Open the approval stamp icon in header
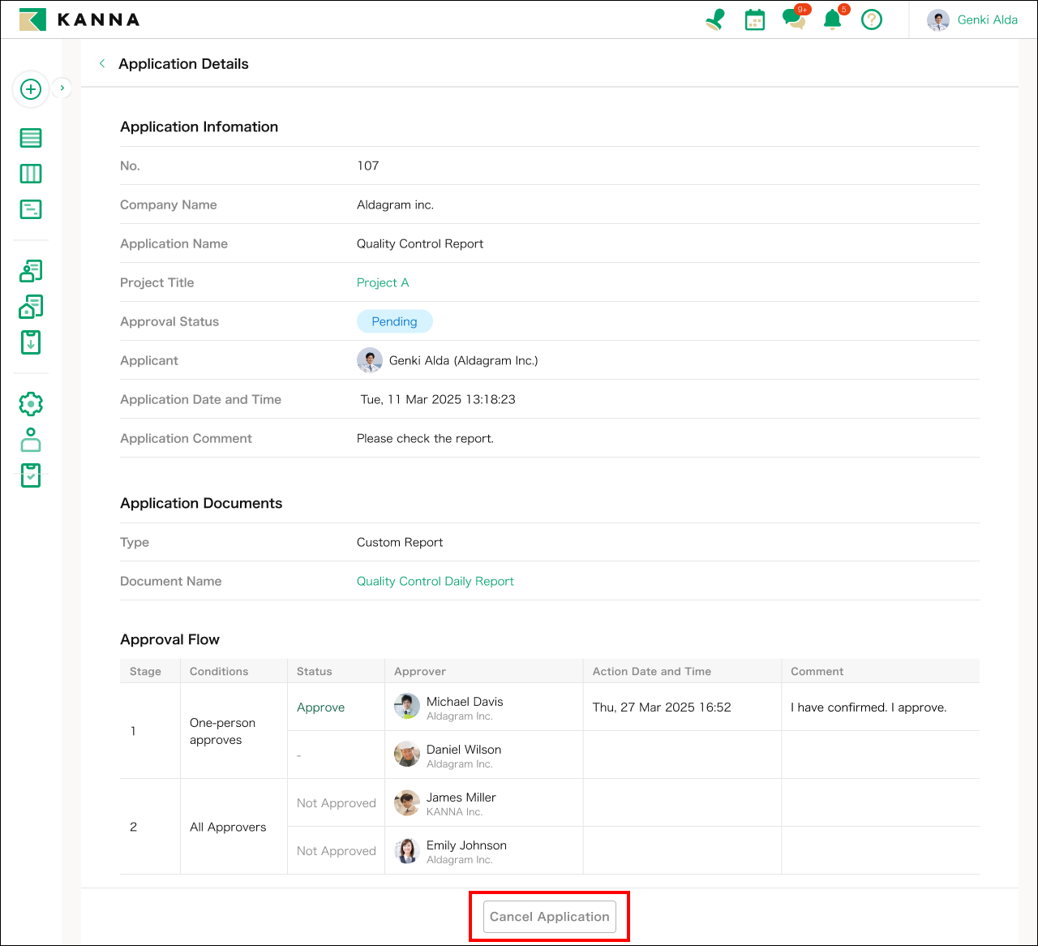 (x=715, y=19)
